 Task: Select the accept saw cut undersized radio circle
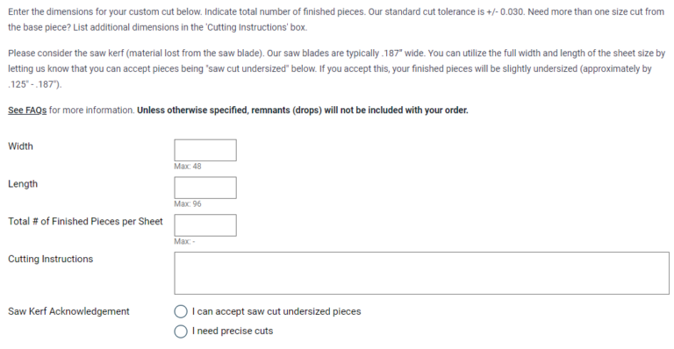181,311
